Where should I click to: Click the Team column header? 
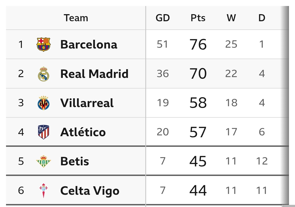(76, 18)
